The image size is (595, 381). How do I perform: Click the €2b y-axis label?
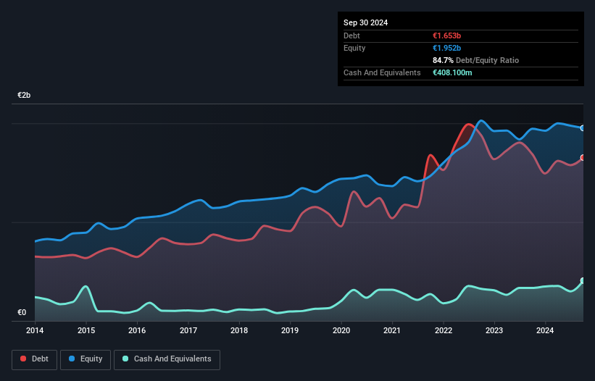coord(24,95)
